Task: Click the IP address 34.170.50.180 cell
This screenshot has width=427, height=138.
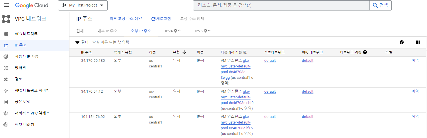Action: point(93,61)
